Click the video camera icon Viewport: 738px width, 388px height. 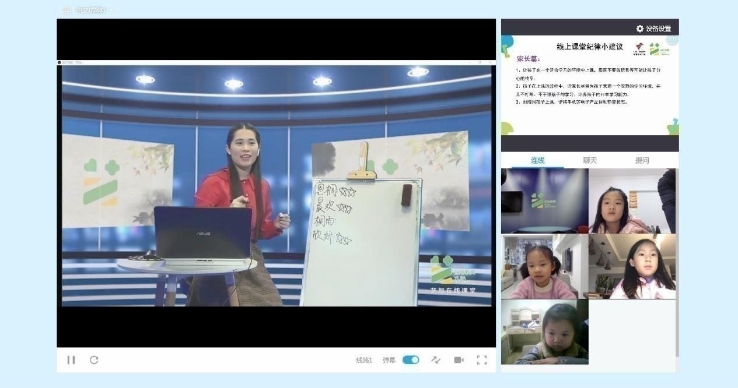459,360
